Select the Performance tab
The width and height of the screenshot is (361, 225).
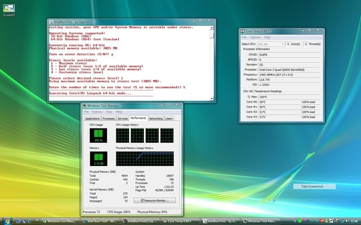[138, 118]
